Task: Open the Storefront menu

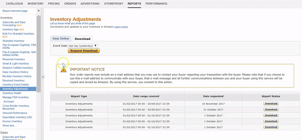Action: 114,3
